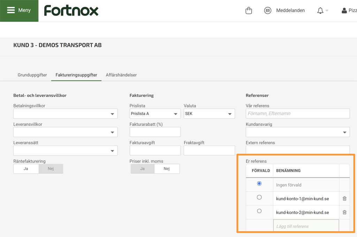Open the shopping bag icon

(249, 10)
